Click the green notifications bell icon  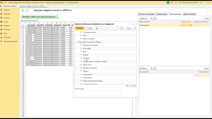(x=168, y=3)
